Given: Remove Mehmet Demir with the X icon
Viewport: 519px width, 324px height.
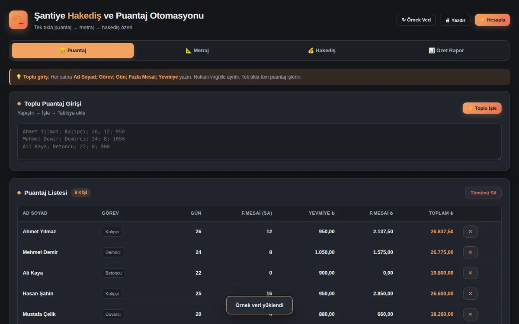Looking at the screenshot, I should click(470, 252).
